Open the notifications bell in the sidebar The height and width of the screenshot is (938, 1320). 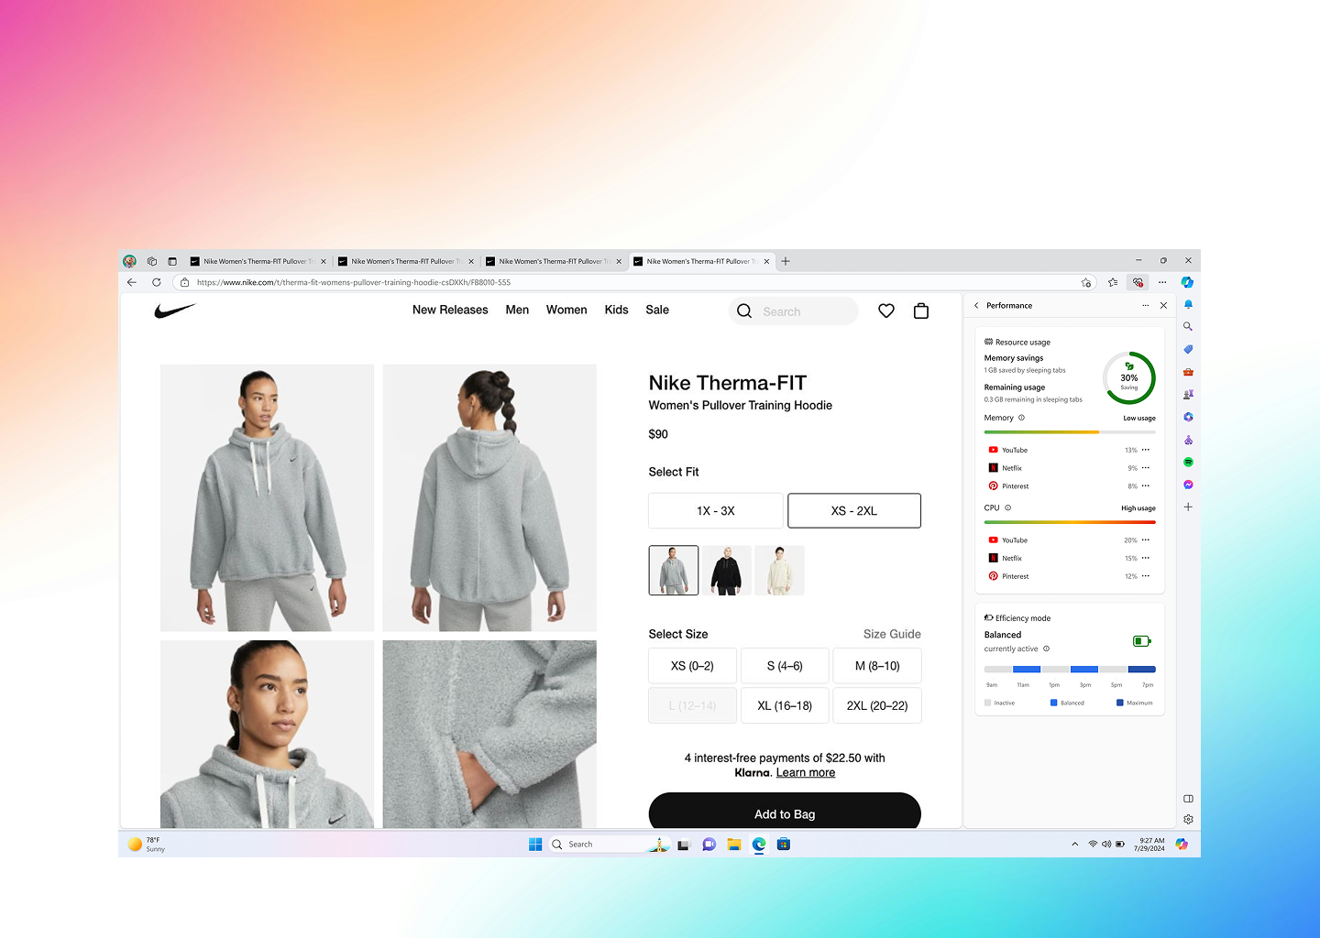click(x=1188, y=304)
